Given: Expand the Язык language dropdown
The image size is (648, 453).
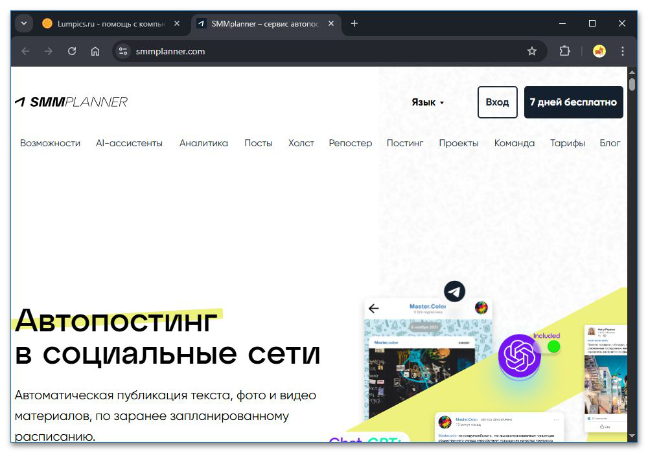Looking at the screenshot, I should point(428,102).
